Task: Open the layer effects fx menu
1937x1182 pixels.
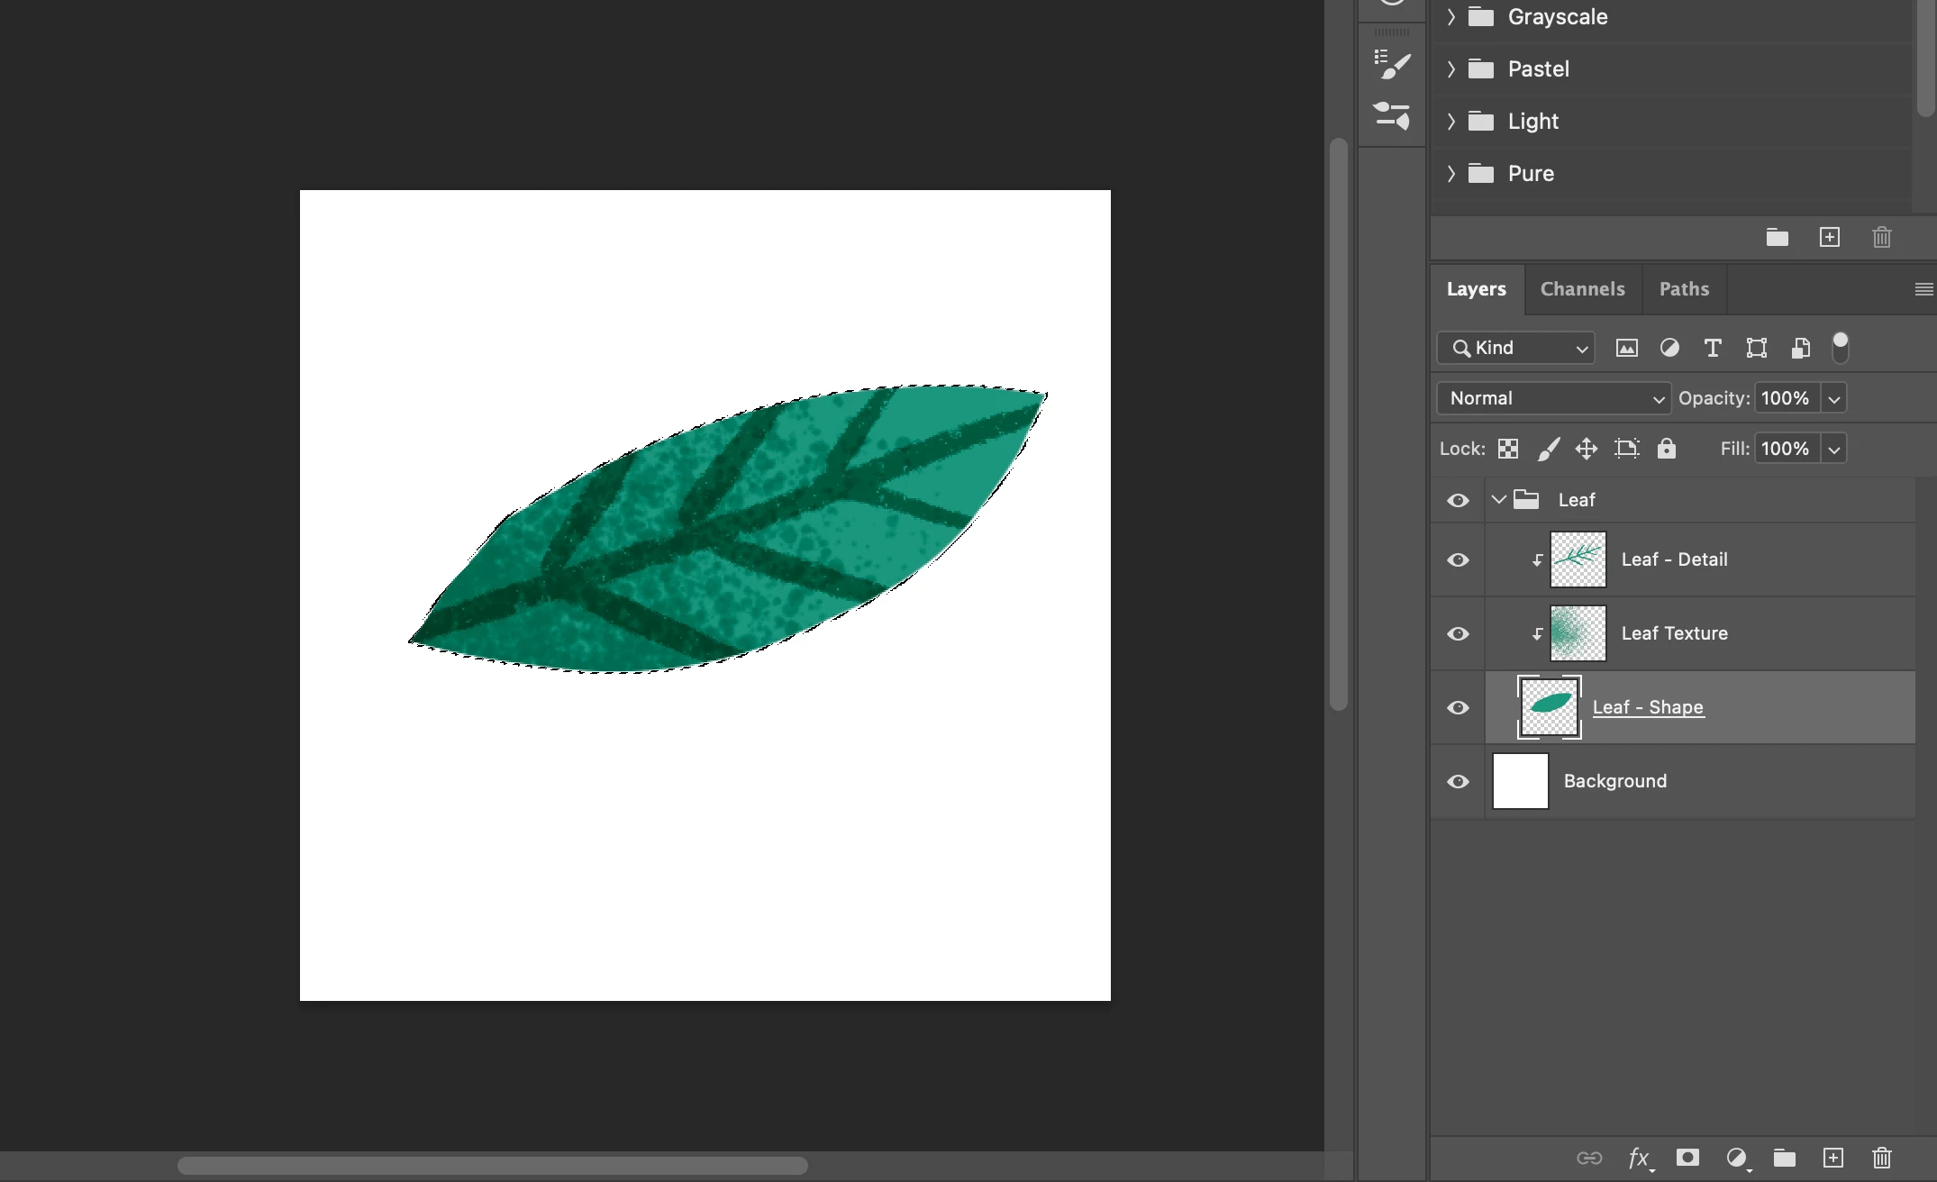Action: coord(1639,1158)
